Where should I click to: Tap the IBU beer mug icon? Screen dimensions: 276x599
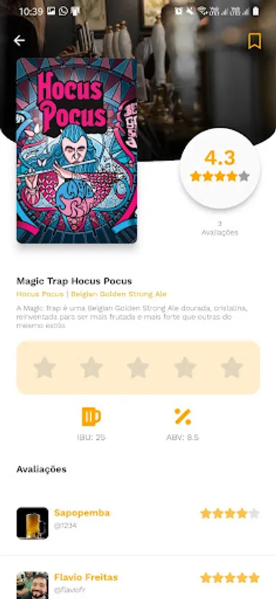(91, 417)
